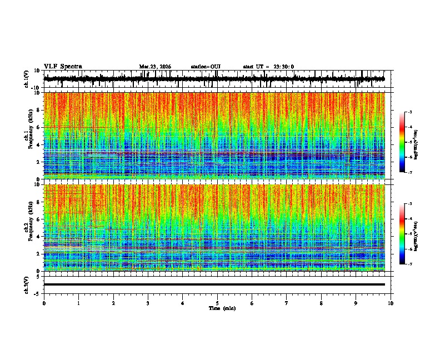
Task: Click the "ch.3(V)" axis label
Action: coord(27,286)
